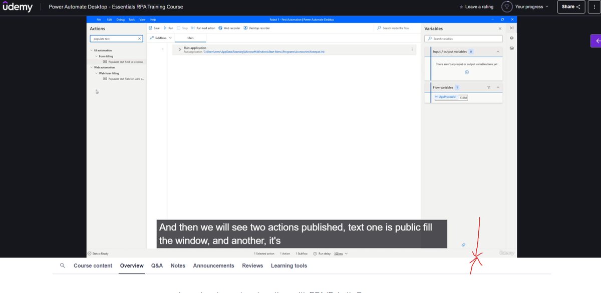Click the trophy Your progress icon
The image size is (601, 293).
click(x=506, y=7)
